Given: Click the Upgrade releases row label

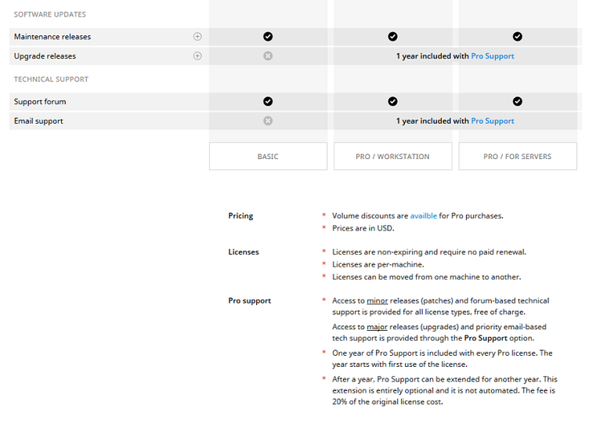Looking at the screenshot, I should coord(45,56).
